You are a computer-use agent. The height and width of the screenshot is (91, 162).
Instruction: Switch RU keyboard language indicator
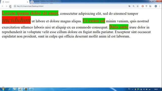tap(129, 89)
